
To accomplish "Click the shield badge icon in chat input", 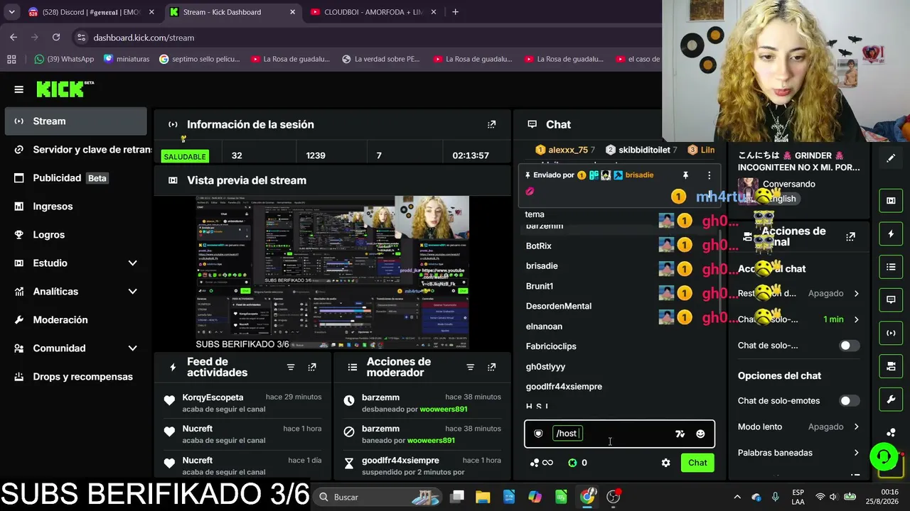I will click(x=538, y=434).
